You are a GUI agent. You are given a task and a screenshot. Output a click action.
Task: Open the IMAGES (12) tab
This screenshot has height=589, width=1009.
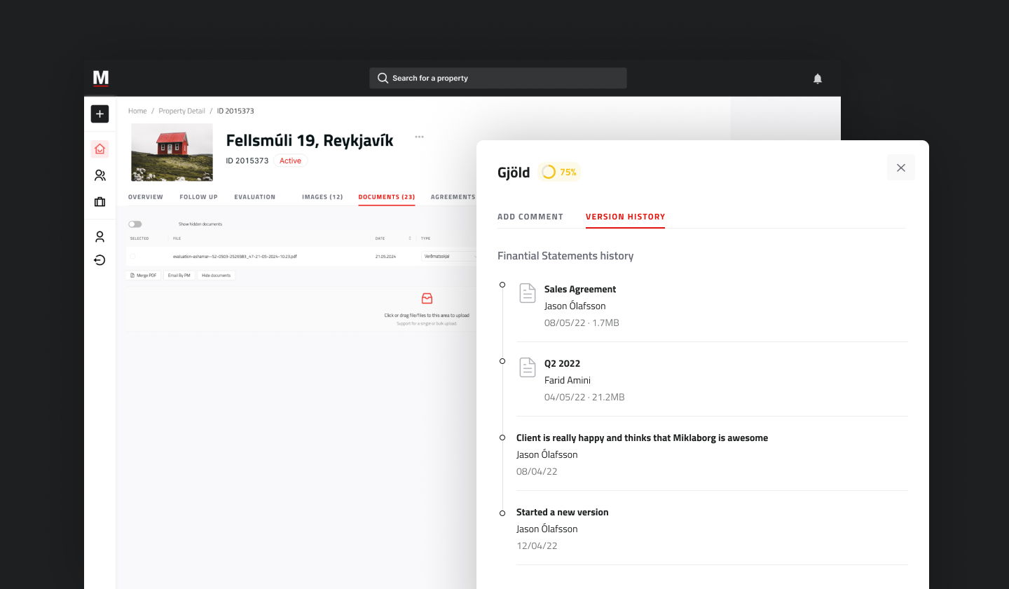point(322,197)
